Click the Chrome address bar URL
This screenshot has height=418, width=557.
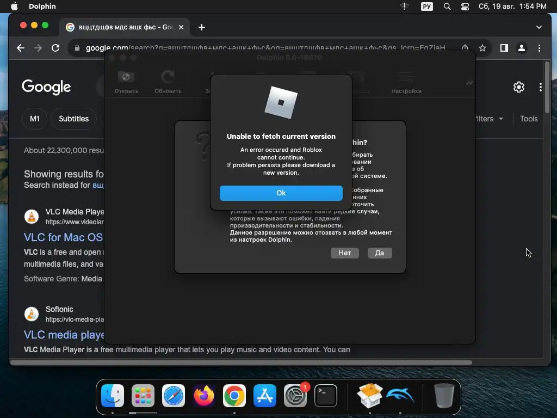click(x=265, y=48)
